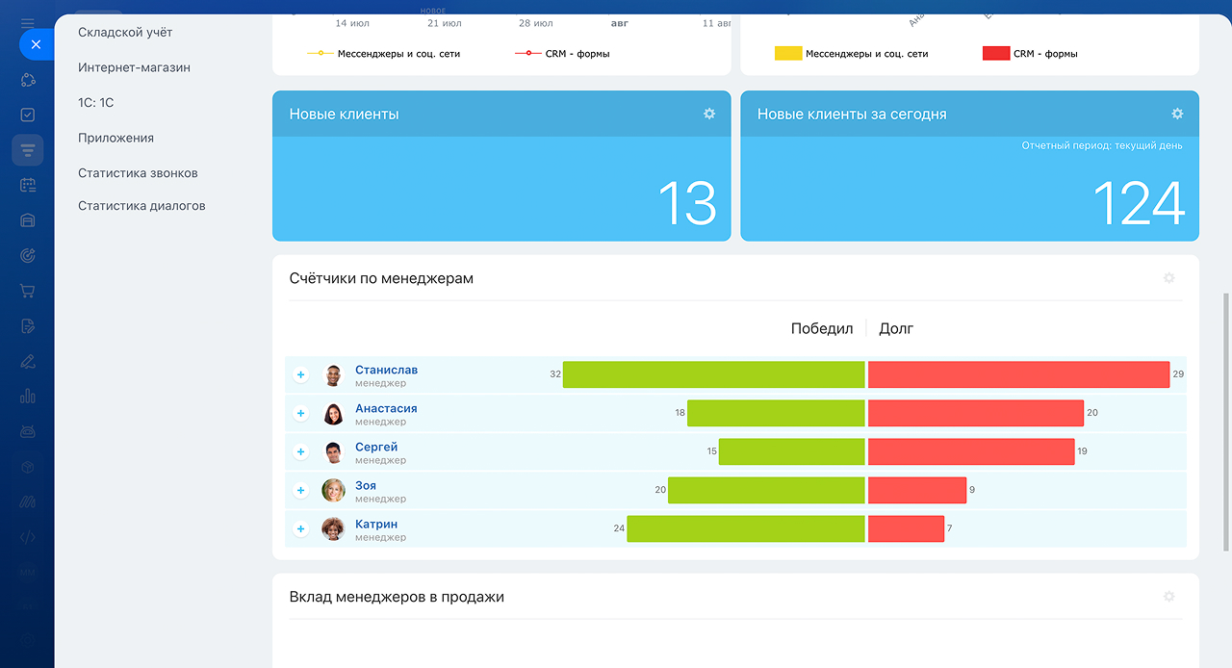Click Катрин's avatar photo
Viewport: 1232px width, 668px height.
333,528
